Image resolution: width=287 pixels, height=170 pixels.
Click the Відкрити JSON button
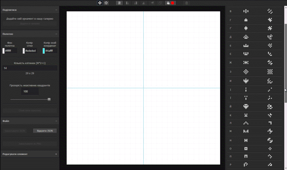(45, 131)
